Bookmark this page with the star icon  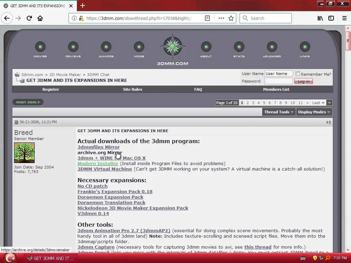[231, 18]
